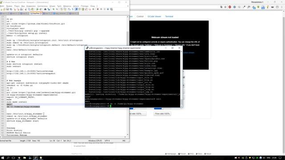Click the ENG language indicator in system tray
This screenshot has width=285, height=160.
coord(269,158)
